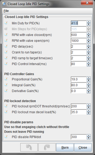Click the help icon next to PID disable RPMdot
This screenshot has height=155, width=95.
tap(6, 137)
